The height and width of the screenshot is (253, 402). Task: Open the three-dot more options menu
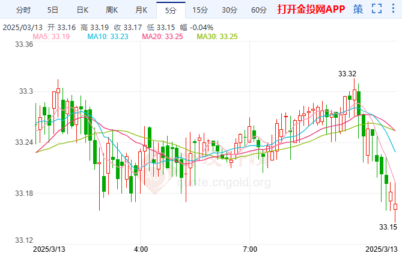[393, 8]
